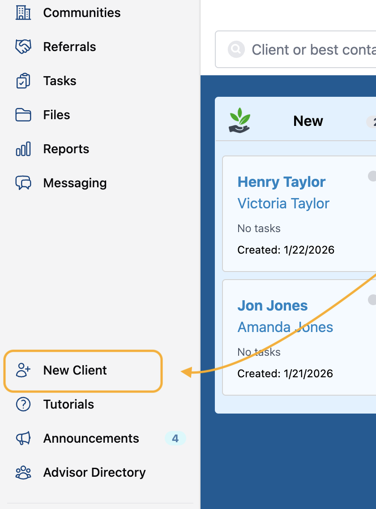Viewport: 376px width, 509px height.
Task: Click the Tasks clipboard icon
Action: [x=23, y=81]
